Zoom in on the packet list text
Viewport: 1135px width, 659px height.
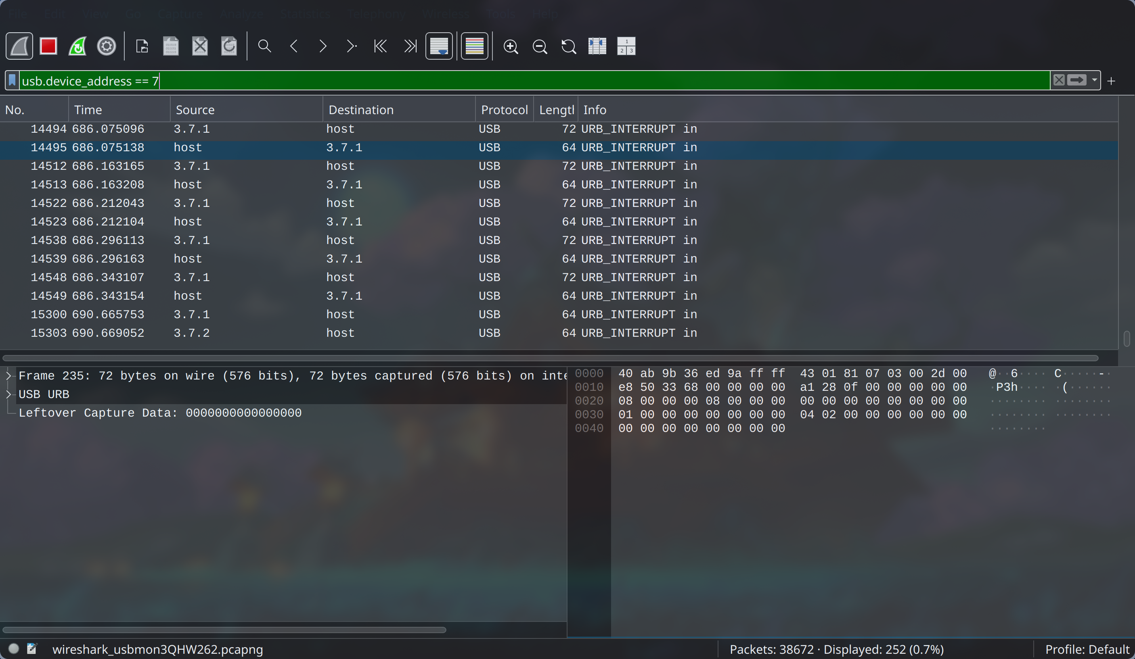click(x=511, y=46)
